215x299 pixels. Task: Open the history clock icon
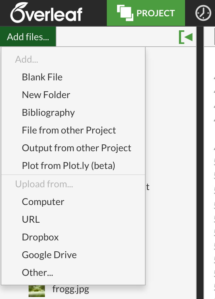(x=203, y=13)
